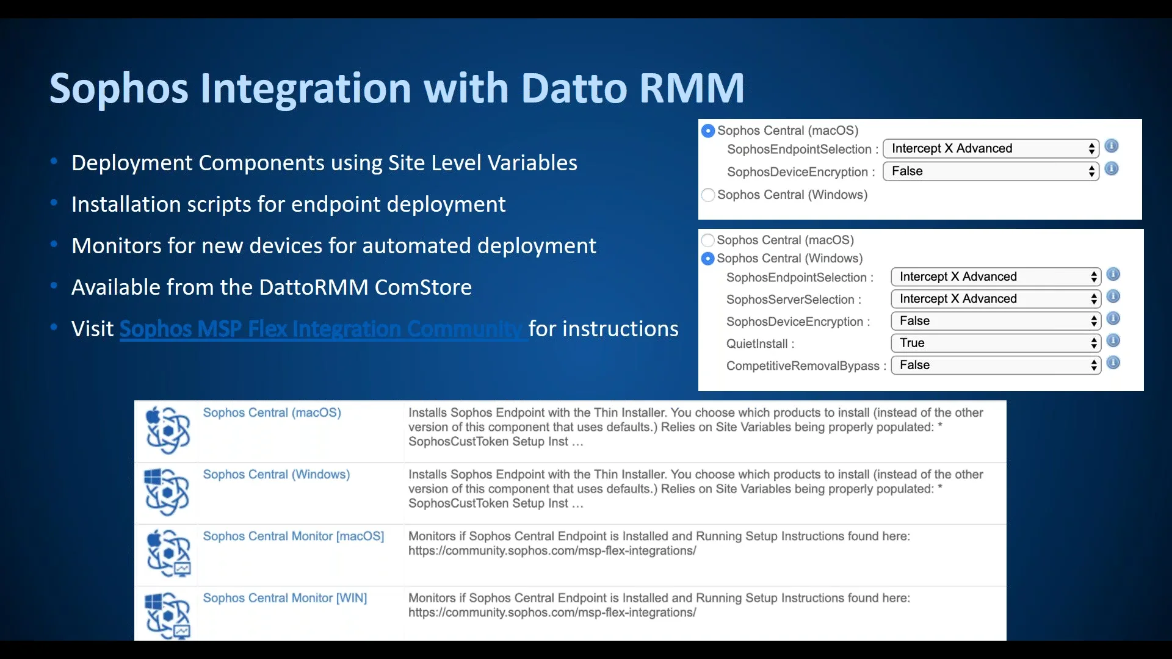Click the Sophos Central (macOS) description text
The width and height of the screenshot is (1172, 659).
pos(696,427)
